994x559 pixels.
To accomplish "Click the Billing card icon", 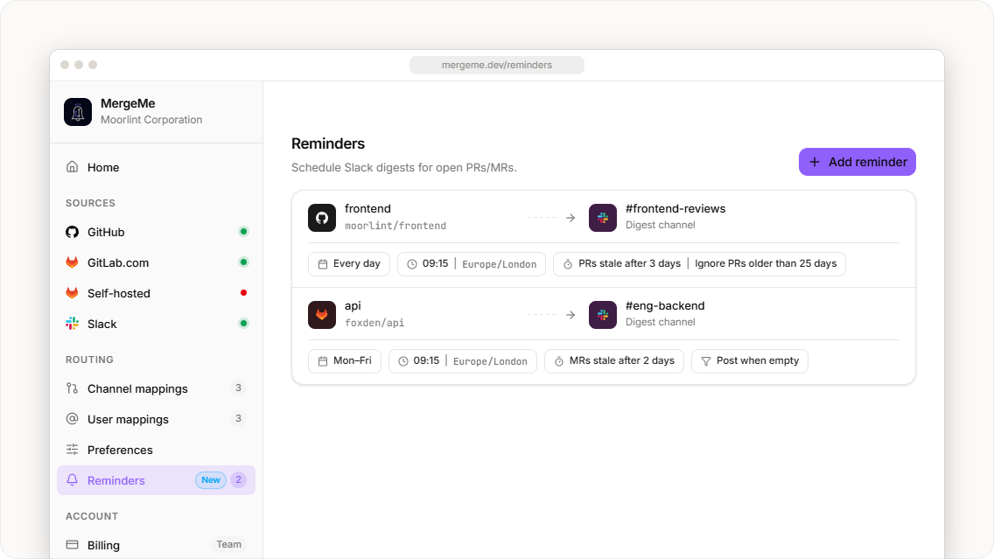I will (x=73, y=544).
